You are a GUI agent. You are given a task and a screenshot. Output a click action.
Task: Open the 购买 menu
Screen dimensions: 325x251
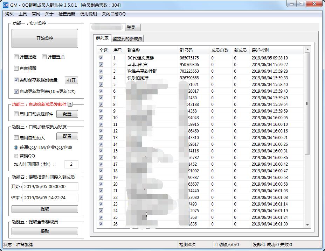coord(9,14)
